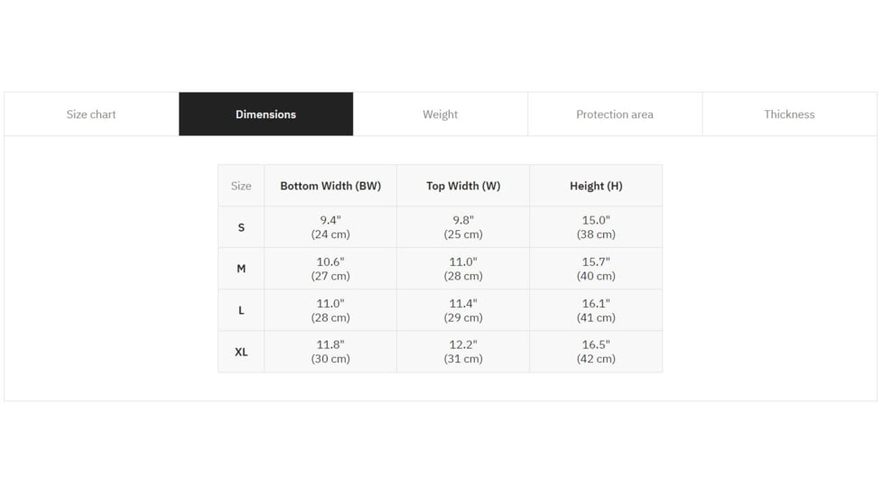Click the 9.8" (25 cm) top width cell
Screen dimensions: 883x496
(x=463, y=227)
